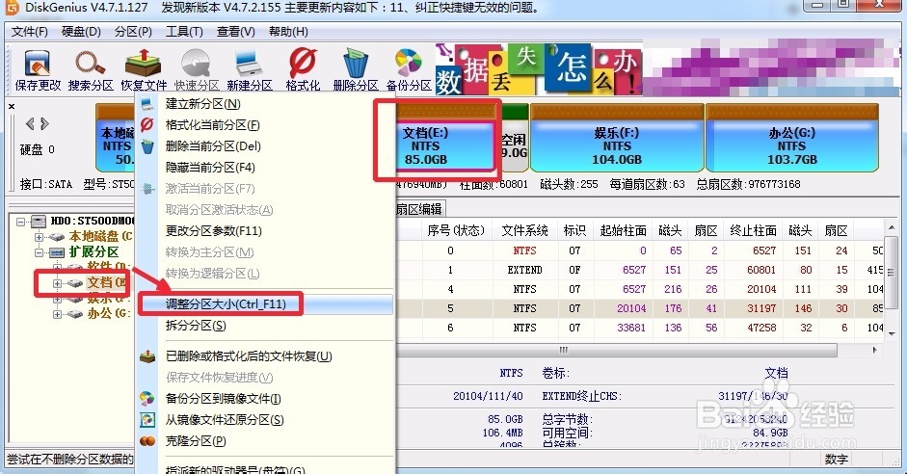Select 本地磁盘 (C in the tree
Viewport: 907px width, 474px height.
point(100,236)
